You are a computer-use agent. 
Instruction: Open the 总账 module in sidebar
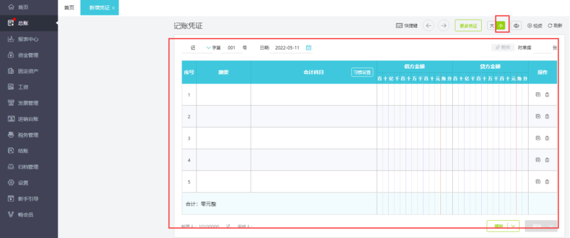point(23,23)
